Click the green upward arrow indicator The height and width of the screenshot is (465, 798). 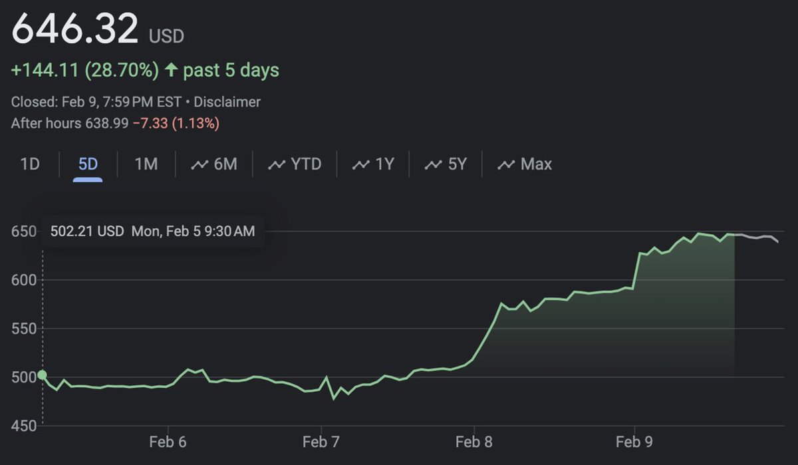[172, 69]
